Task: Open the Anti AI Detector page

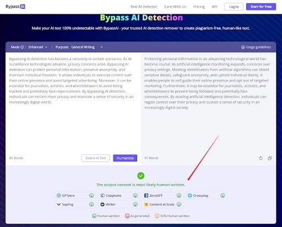Action: (x=144, y=7)
